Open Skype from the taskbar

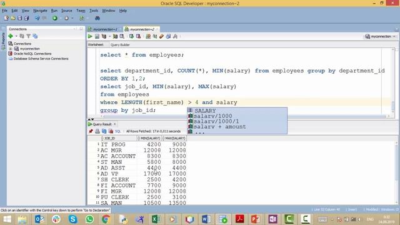(73, 219)
